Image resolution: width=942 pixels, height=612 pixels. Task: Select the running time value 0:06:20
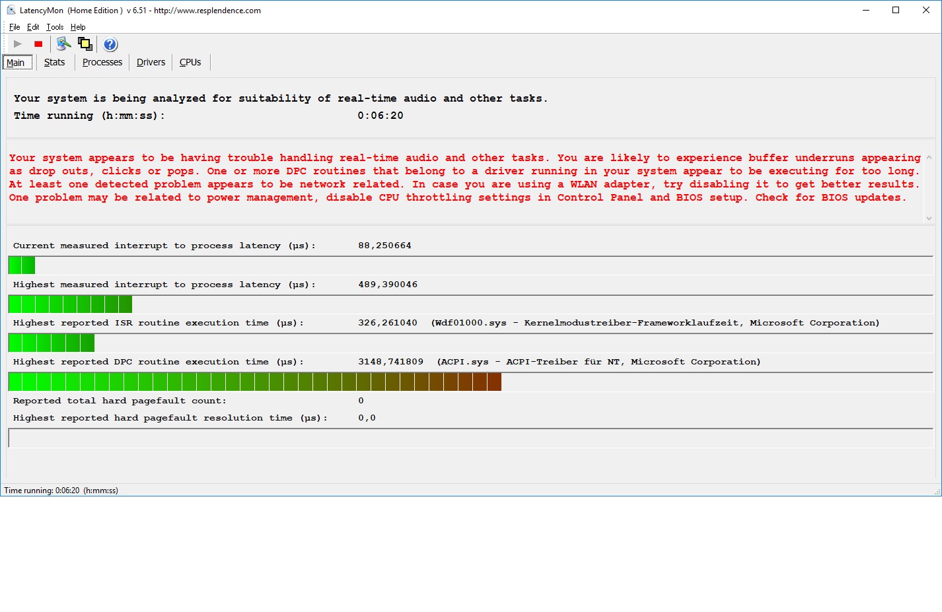pos(380,116)
